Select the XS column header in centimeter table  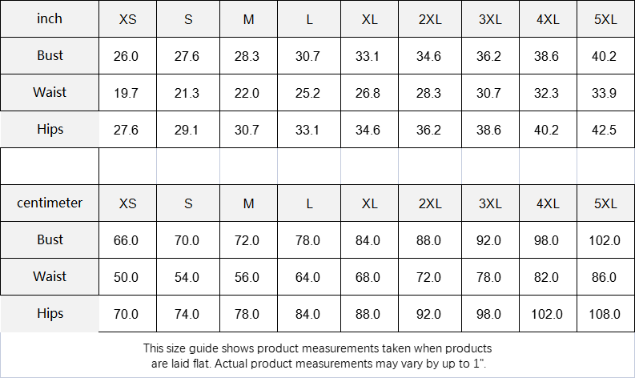(x=127, y=203)
